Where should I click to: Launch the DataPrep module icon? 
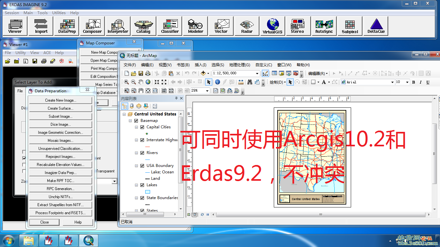(67, 26)
